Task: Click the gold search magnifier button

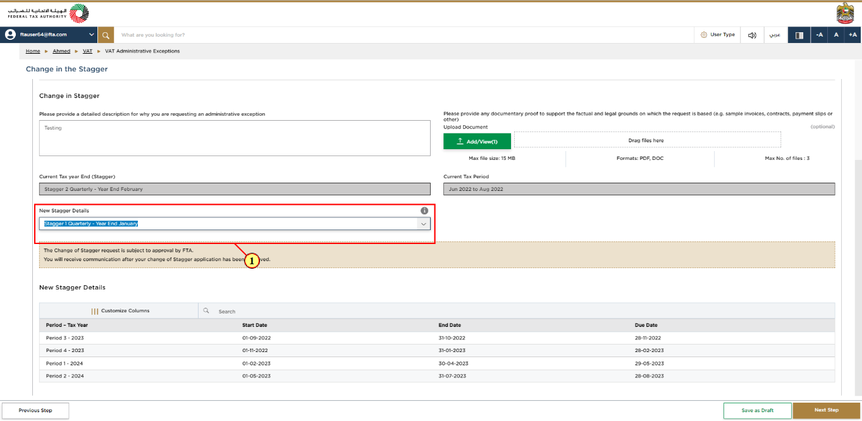Action: click(106, 35)
